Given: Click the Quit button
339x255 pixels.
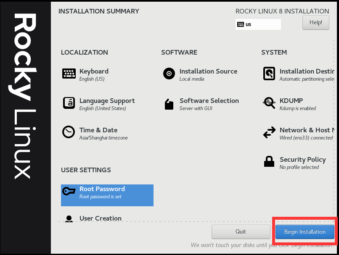Looking at the screenshot, I should [241, 231].
